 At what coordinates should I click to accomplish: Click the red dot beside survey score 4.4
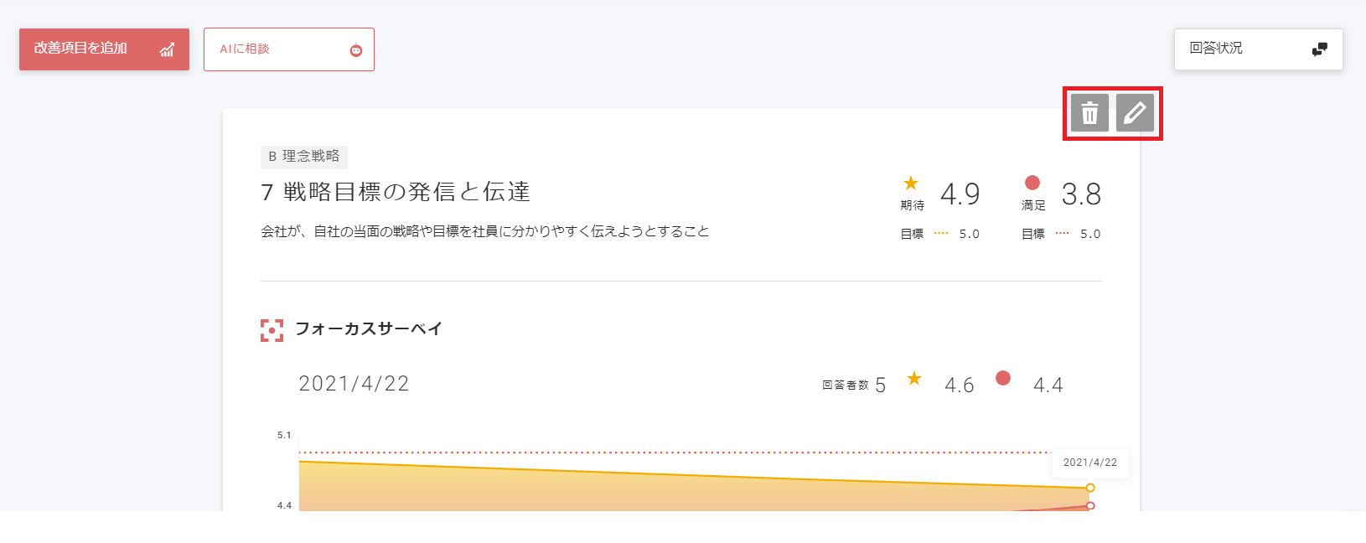click(x=1003, y=379)
